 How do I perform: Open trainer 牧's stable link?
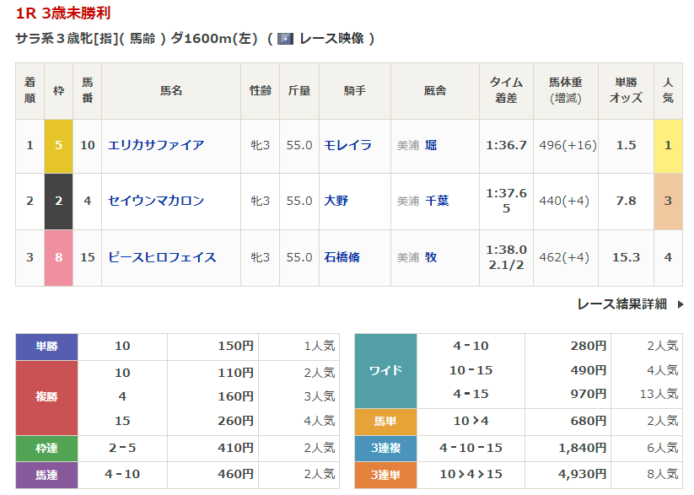431,257
